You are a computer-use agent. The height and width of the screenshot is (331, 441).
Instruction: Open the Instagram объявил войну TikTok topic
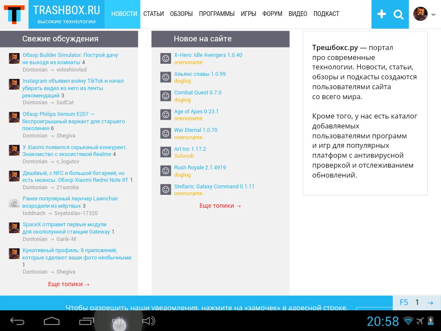[73, 88]
